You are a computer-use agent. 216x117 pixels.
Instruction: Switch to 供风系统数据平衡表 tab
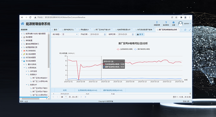coord(145,30)
